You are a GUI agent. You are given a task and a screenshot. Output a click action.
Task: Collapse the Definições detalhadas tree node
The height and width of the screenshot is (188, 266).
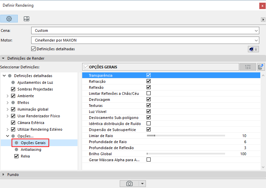pos(4,76)
